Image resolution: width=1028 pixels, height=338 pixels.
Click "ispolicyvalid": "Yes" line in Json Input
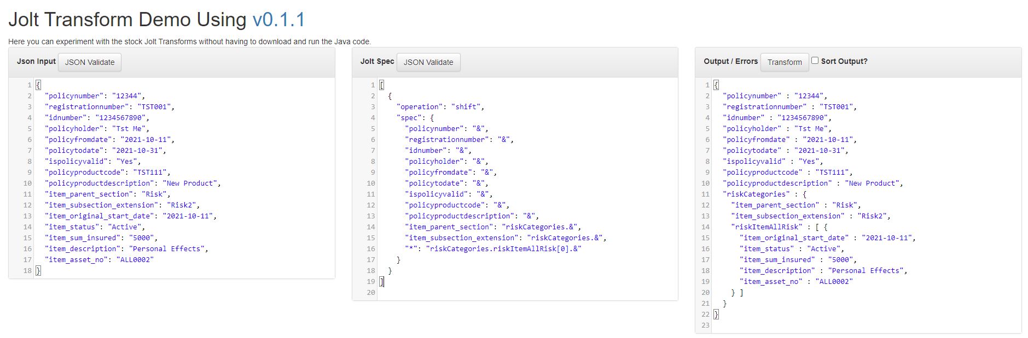pos(92,162)
